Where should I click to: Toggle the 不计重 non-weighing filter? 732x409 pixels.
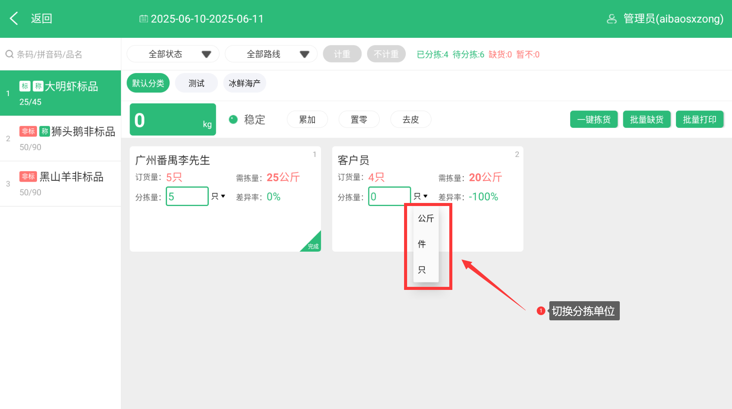[386, 54]
